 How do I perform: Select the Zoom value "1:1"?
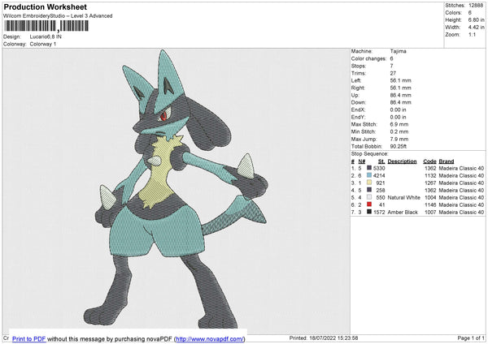(472, 34)
